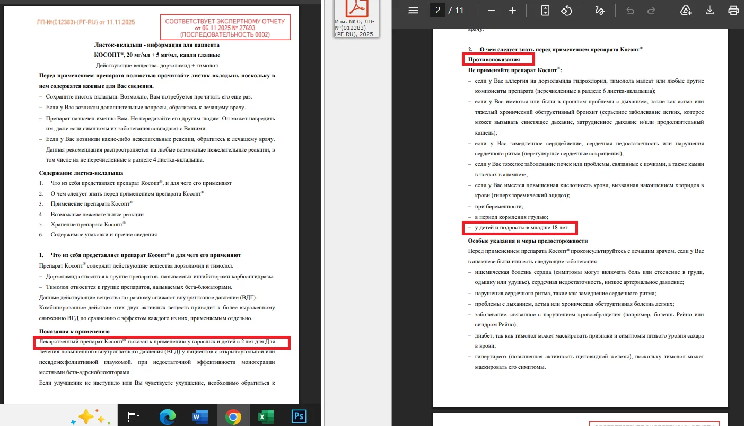Zoom out the PDF with the minus icon

click(491, 11)
